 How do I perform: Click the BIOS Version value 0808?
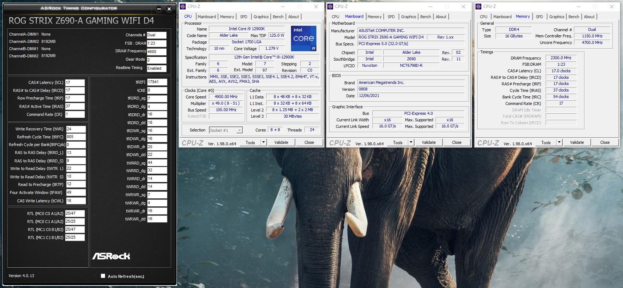[411, 89]
